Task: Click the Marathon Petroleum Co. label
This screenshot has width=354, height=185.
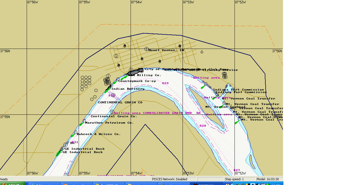Action: tap(109, 123)
